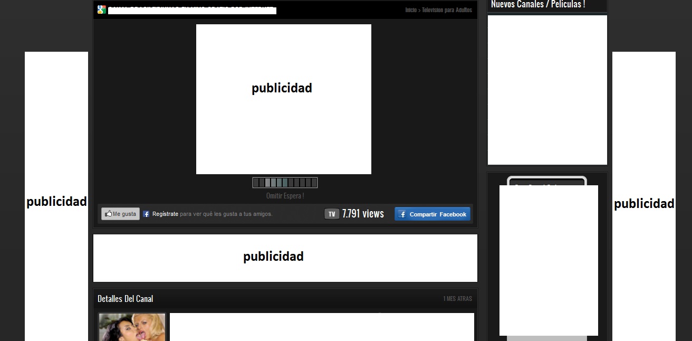Image resolution: width=692 pixels, height=341 pixels.
Task: Click the 1 MES ATRAS timestamp
Action: 457,299
